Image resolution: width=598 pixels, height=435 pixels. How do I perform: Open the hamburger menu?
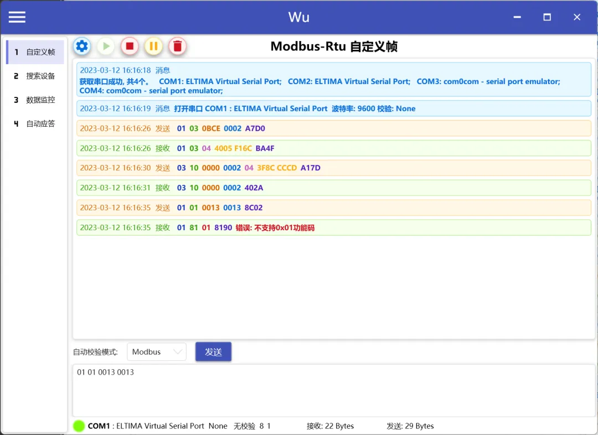17,17
